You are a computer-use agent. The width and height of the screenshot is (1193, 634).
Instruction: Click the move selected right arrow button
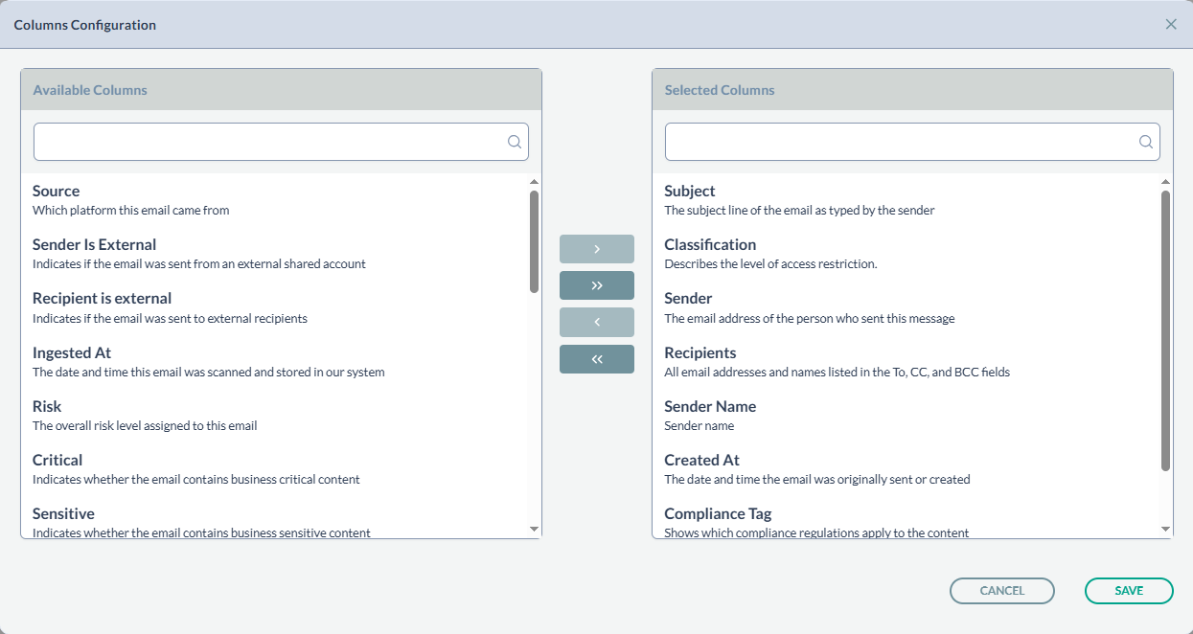596,249
